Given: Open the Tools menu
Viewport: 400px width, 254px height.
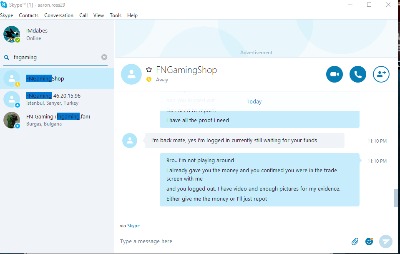Looking at the screenshot, I should click(116, 15).
